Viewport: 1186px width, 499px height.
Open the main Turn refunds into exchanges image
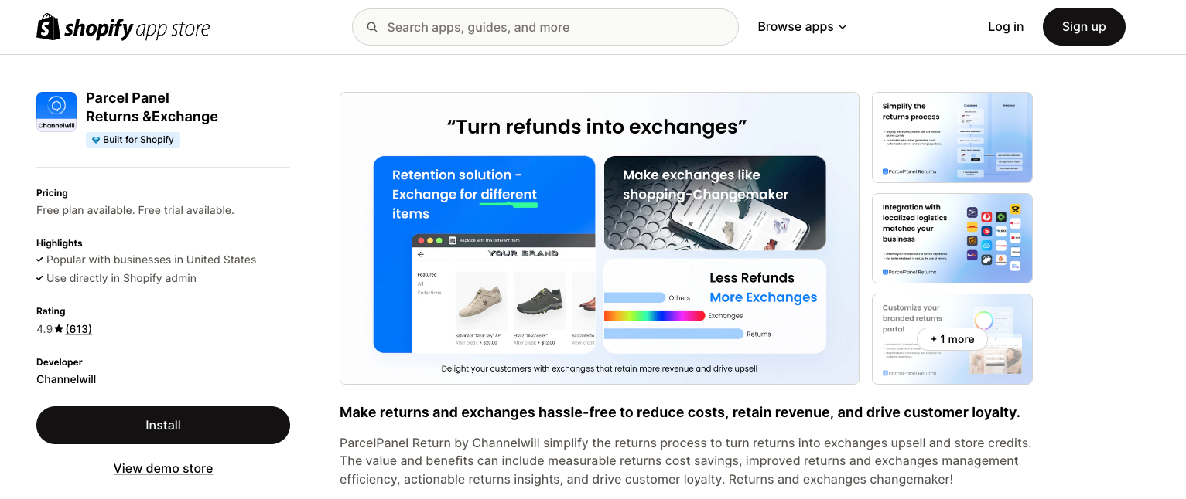point(600,238)
